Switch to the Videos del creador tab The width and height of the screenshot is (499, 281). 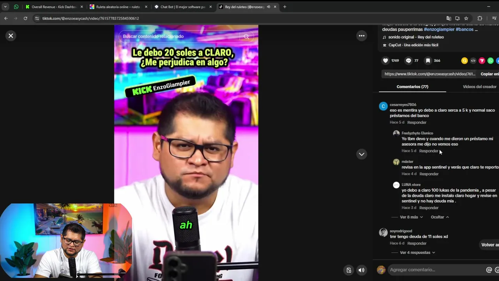click(480, 87)
